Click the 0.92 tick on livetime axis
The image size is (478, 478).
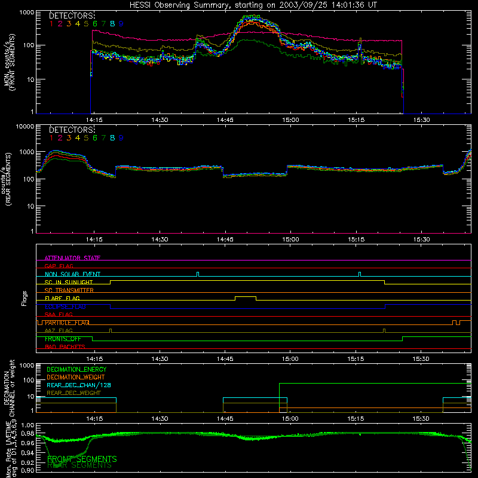tap(27, 461)
